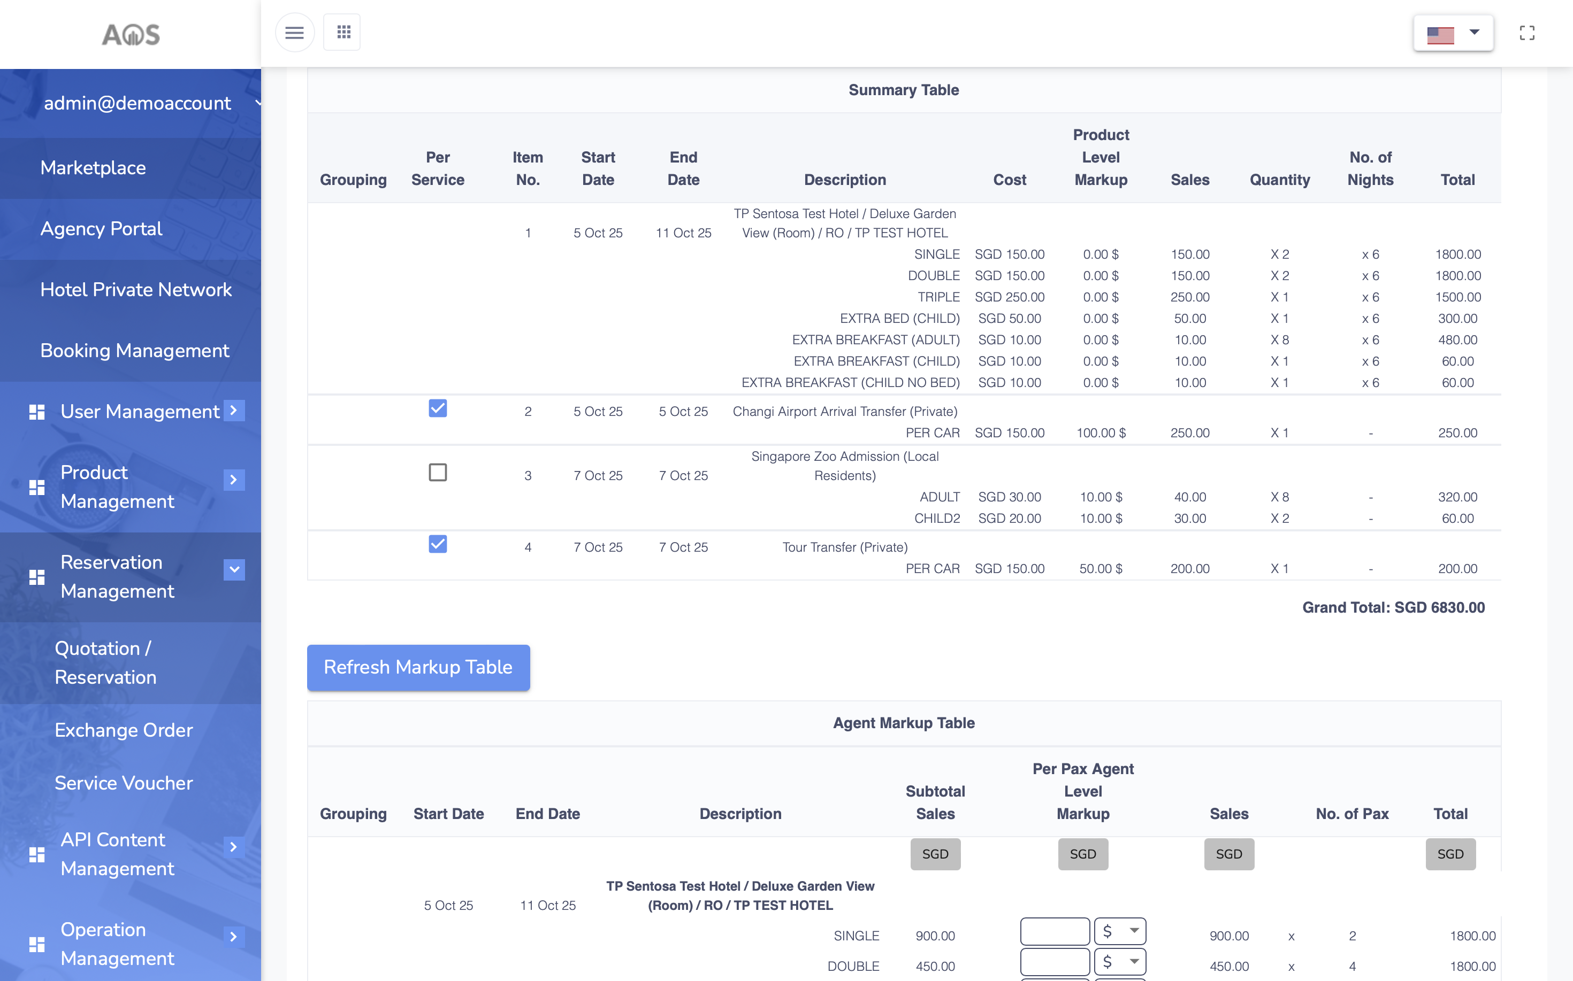This screenshot has width=1573, height=981.
Task: Uncheck Per Service for Tour Transfer item
Action: coord(438,544)
